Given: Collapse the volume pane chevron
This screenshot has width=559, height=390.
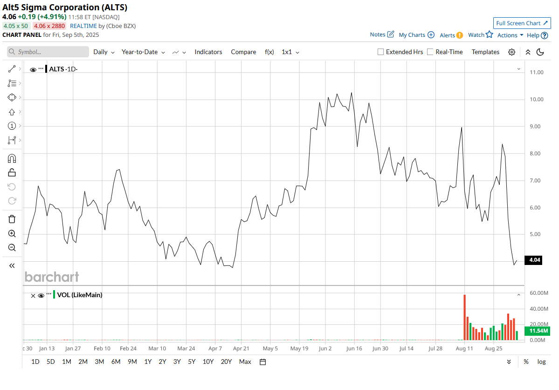Looking at the screenshot, I should [519, 295].
